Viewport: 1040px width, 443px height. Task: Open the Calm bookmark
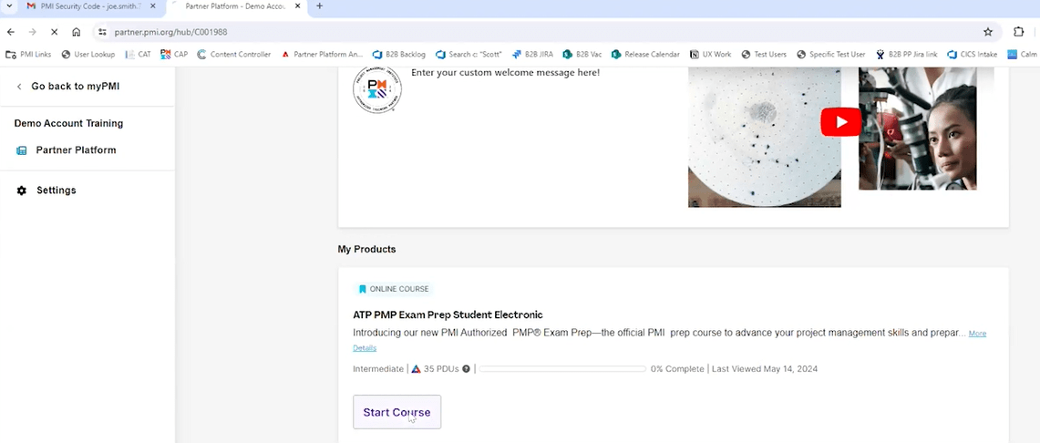(1022, 55)
